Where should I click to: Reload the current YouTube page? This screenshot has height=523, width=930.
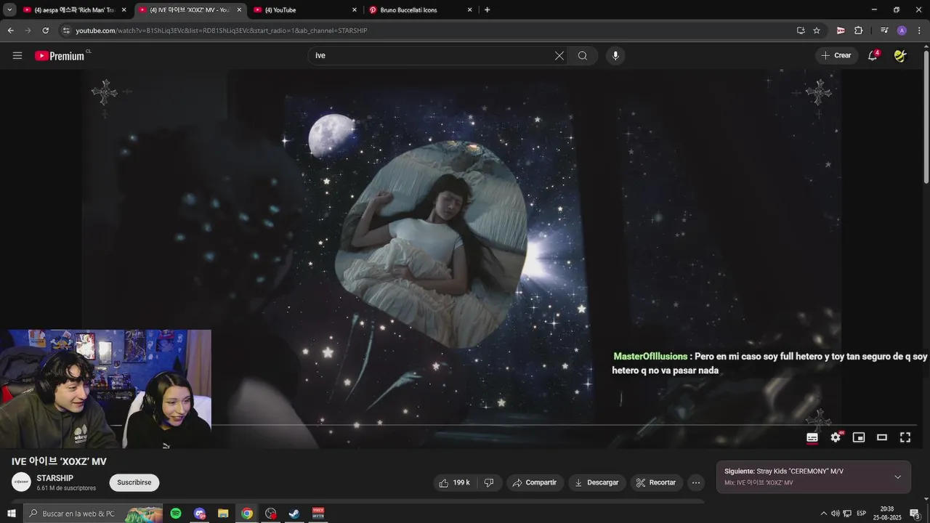tap(45, 31)
